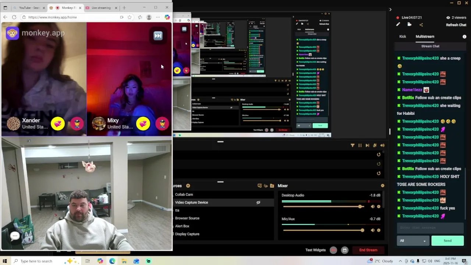Close the Live streaming tab
Viewport: 471px width, 265px height.
pyautogui.click(x=116, y=8)
